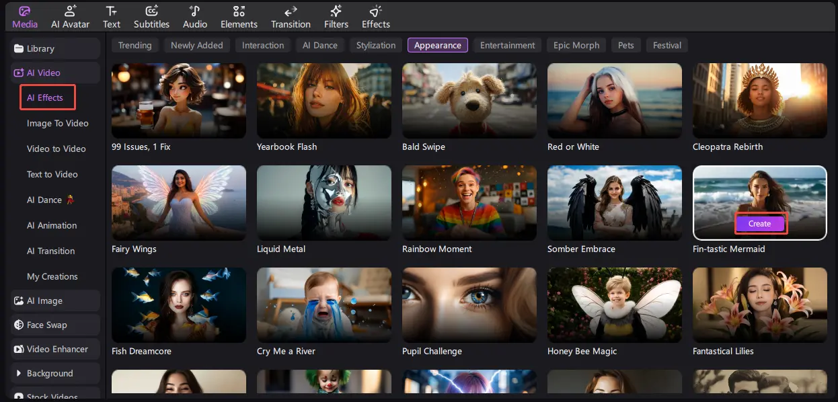The height and width of the screenshot is (402, 838).
Task: Open the AI Avatar tool
Action: (x=71, y=17)
